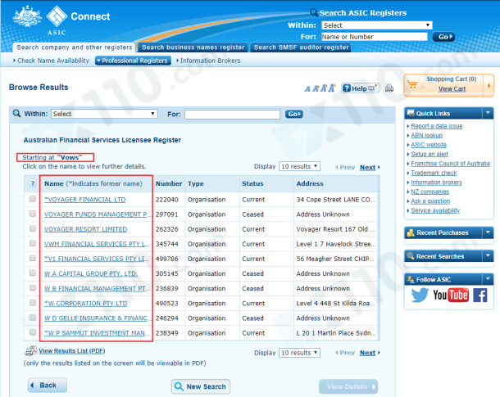The image size is (500, 397).
Task: Open W A CAPITAL GROUP PTY. LTD. link
Action: click(x=91, y=273)
